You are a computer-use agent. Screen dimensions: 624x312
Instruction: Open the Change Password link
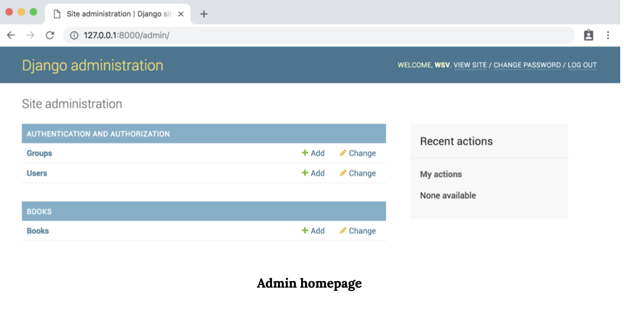click(x=527, y=65)
